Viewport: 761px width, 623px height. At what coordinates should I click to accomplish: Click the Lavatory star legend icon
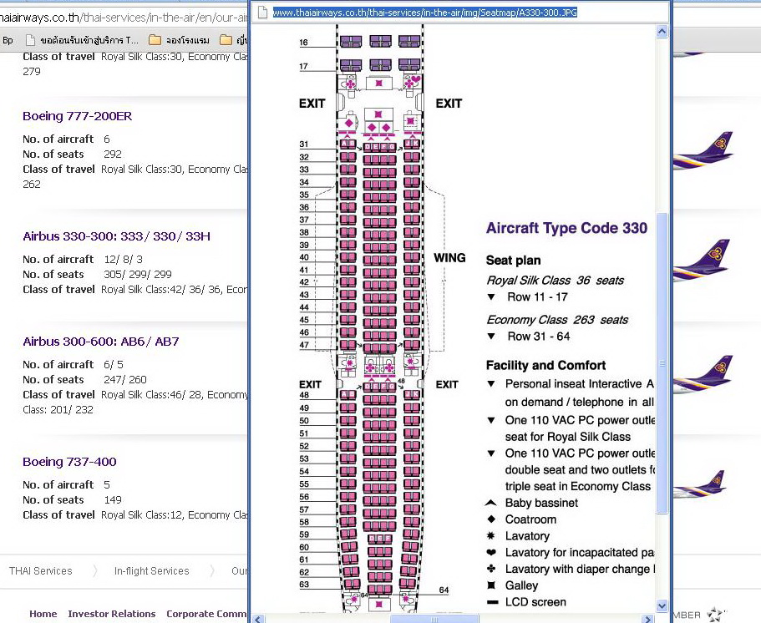click(x=490, y=536)
